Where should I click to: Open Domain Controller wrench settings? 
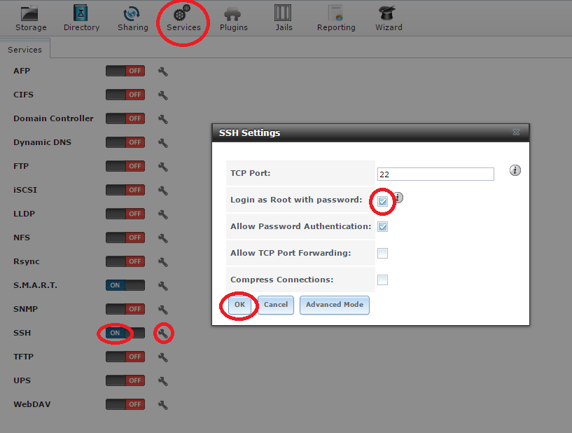pyautogui.click(x=163, y=119)
